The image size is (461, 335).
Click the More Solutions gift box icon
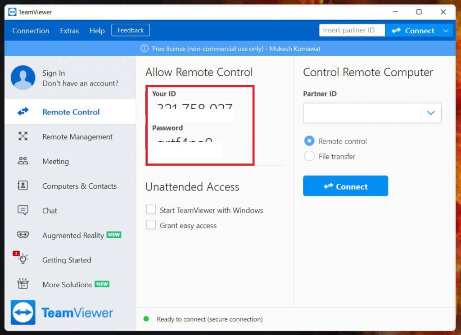coord(23,284)
